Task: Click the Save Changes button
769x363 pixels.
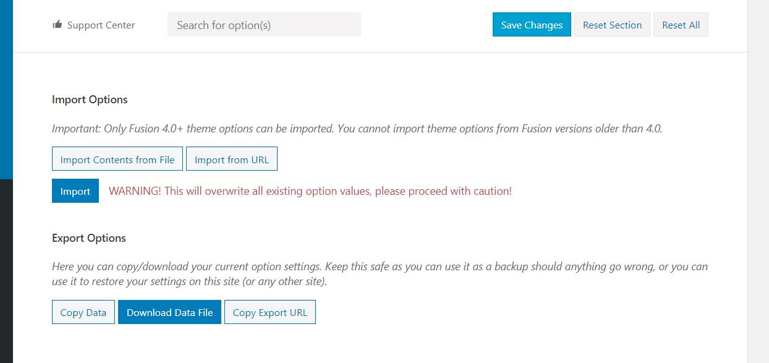Action: [532, 25]
